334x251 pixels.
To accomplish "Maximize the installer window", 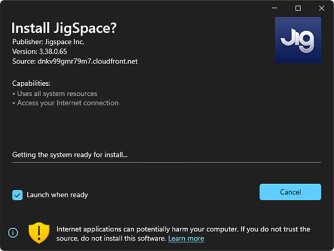I will 298,8.
